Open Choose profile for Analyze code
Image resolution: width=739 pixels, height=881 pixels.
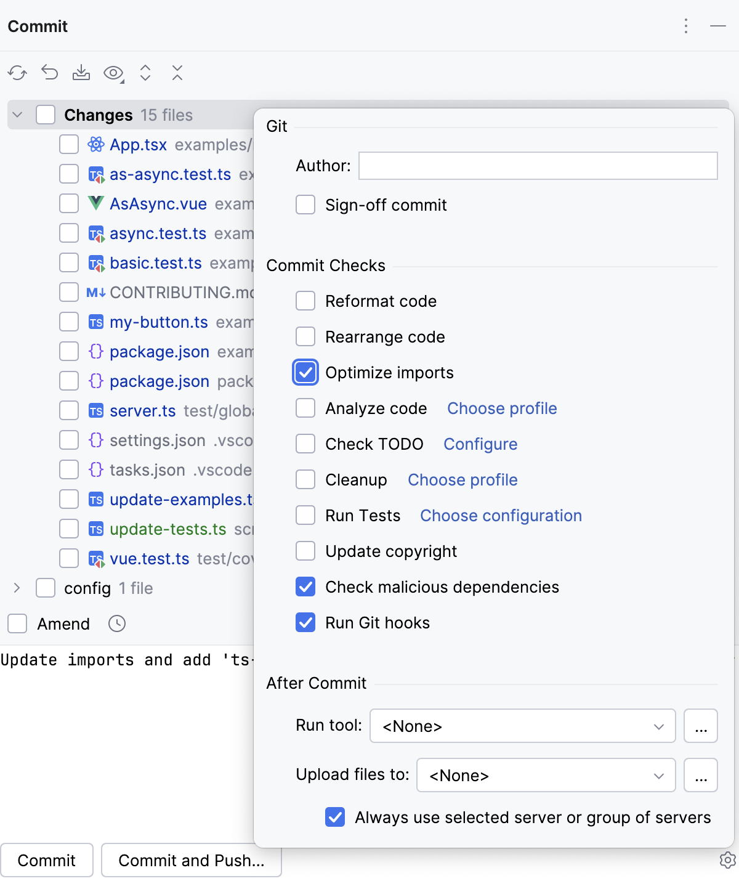click(501, 408)
